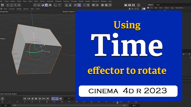Toggle the highlighted locked workplane icon
The height and width of the screenshot is (107, 191).
click(79, 5)
